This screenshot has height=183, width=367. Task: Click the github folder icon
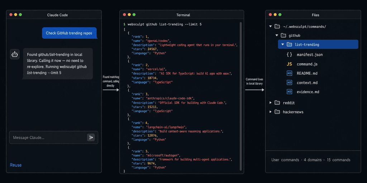click(283, 35)
